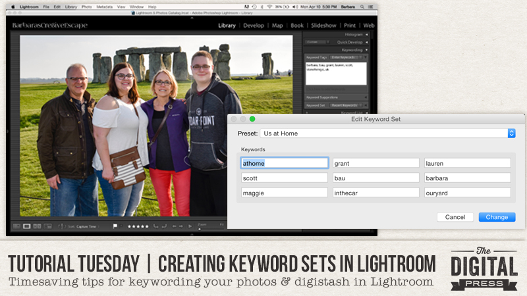Screen dimensions: 527x296
Task: Open the Help menu
Action: click(152, 7)
